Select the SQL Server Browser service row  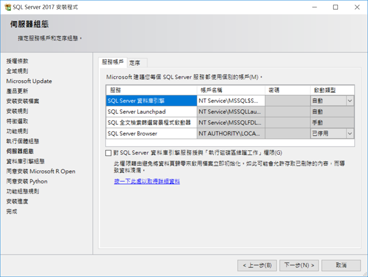click(x=152, y=133)
